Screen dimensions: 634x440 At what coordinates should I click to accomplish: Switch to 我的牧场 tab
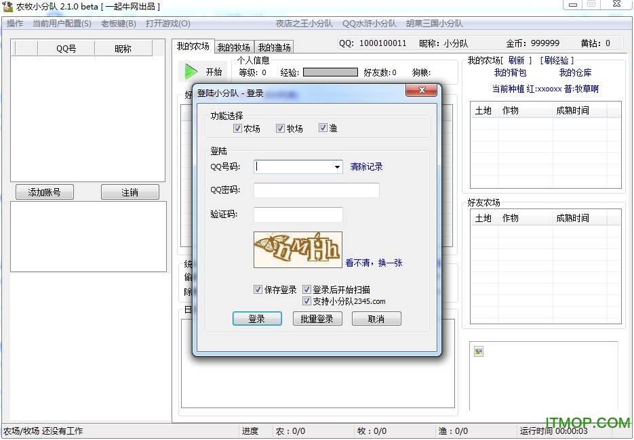234,47
